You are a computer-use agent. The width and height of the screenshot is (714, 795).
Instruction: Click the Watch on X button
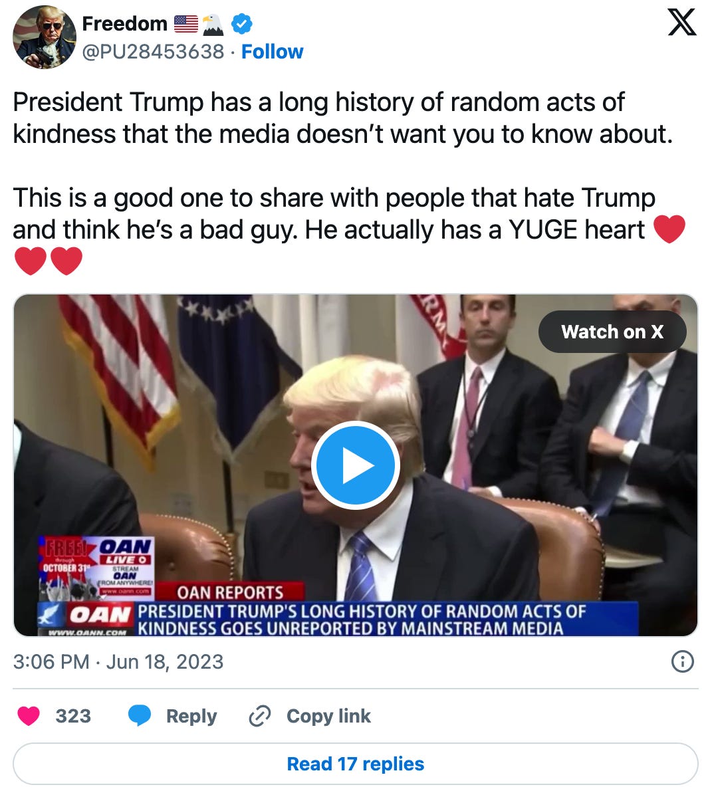(612, 332)
